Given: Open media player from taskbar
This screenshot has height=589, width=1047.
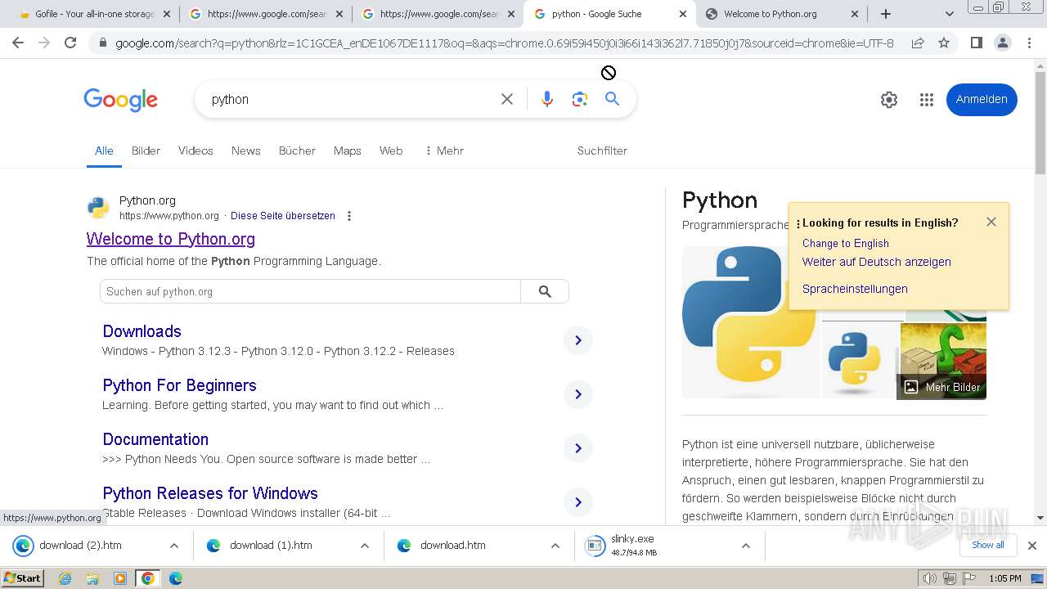Looking at the screenshot, I should tap(120, 578).
